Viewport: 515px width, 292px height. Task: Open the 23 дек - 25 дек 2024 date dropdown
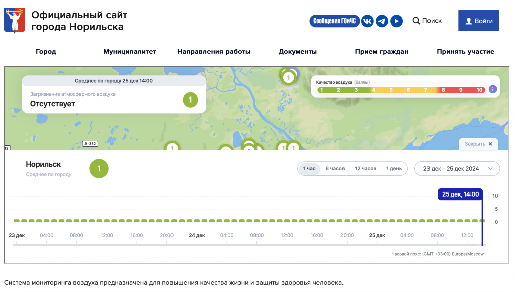pyautogui.click(x=457, y=169)
